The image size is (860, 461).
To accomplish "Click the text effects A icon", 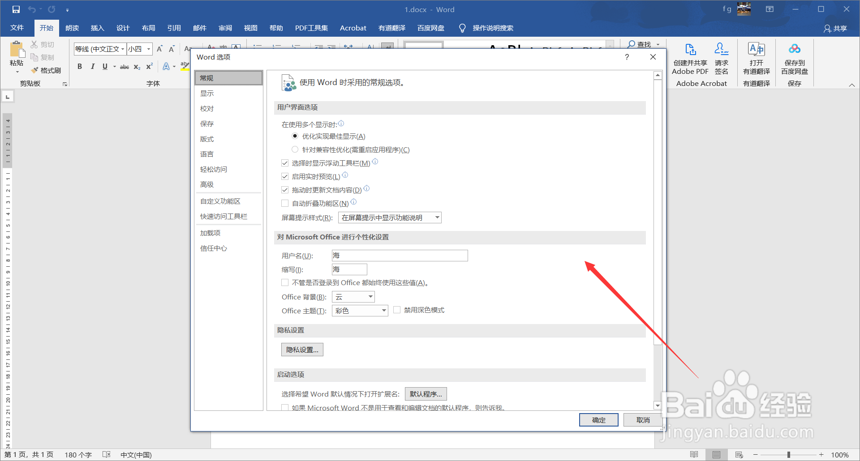I will tap(166, 66).
